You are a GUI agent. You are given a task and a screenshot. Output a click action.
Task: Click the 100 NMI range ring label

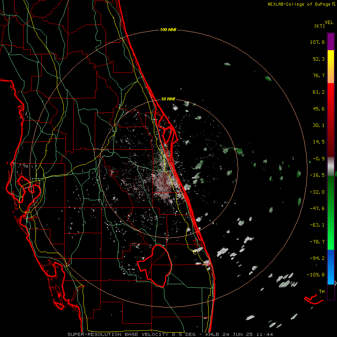coord(168,30)
